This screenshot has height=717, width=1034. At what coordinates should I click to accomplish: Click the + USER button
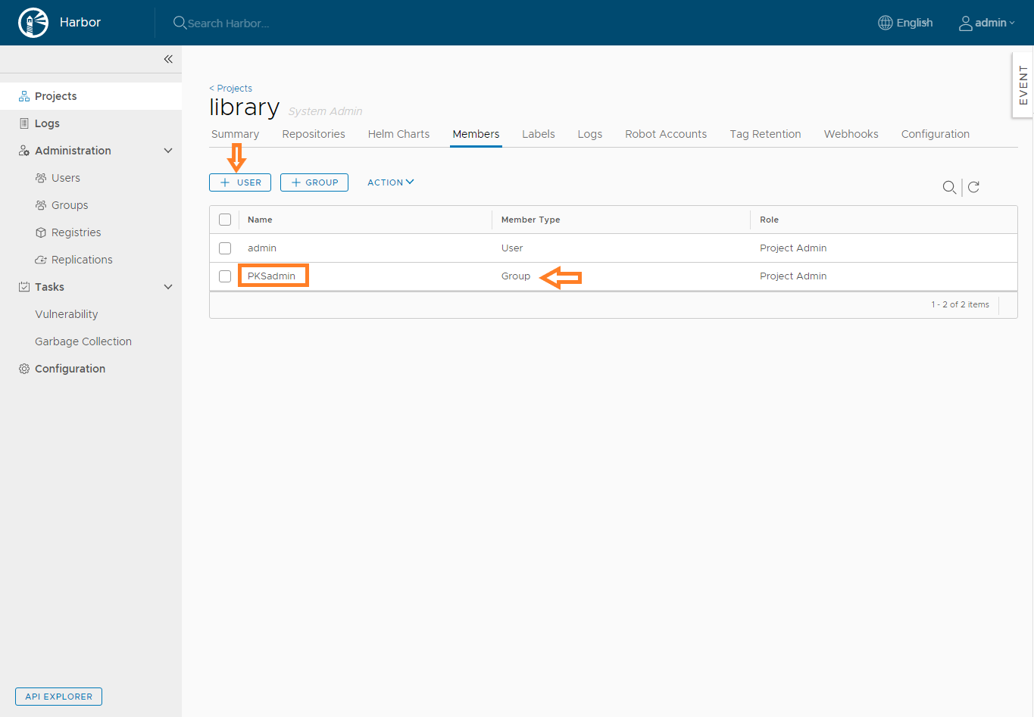(x=240, y=182)
